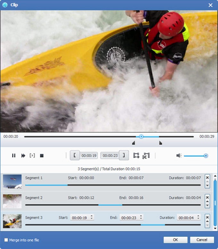Click Segment 2 progress bar

[113, 205]
